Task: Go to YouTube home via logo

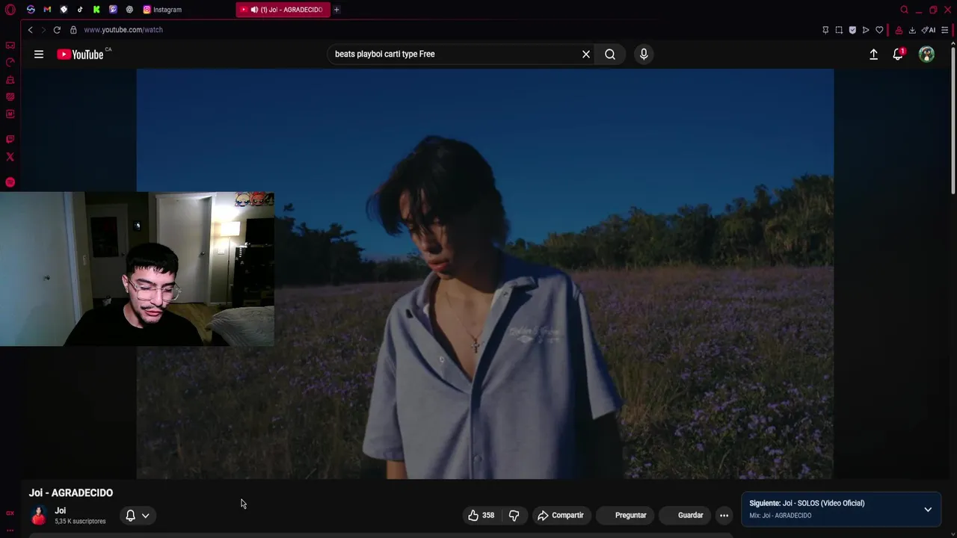Action: click(81, 54)
